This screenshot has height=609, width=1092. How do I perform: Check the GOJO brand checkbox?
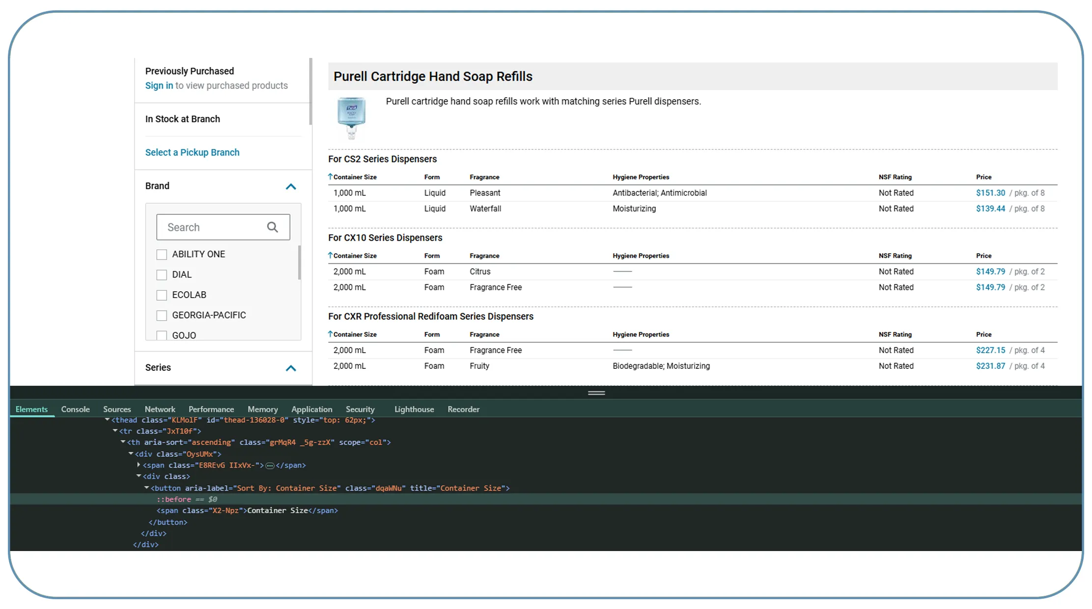pyautogui.click(x=162, y=335)
